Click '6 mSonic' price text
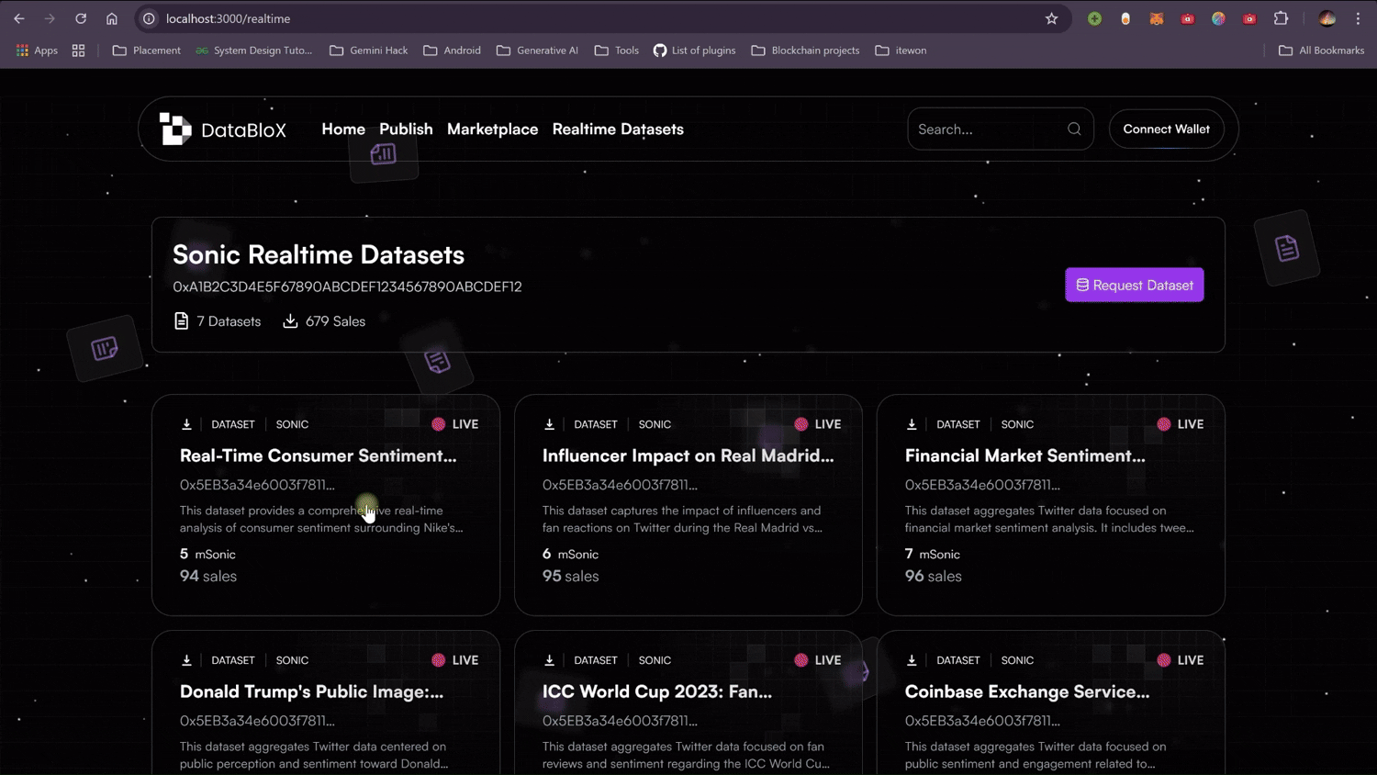 point(570,554)
